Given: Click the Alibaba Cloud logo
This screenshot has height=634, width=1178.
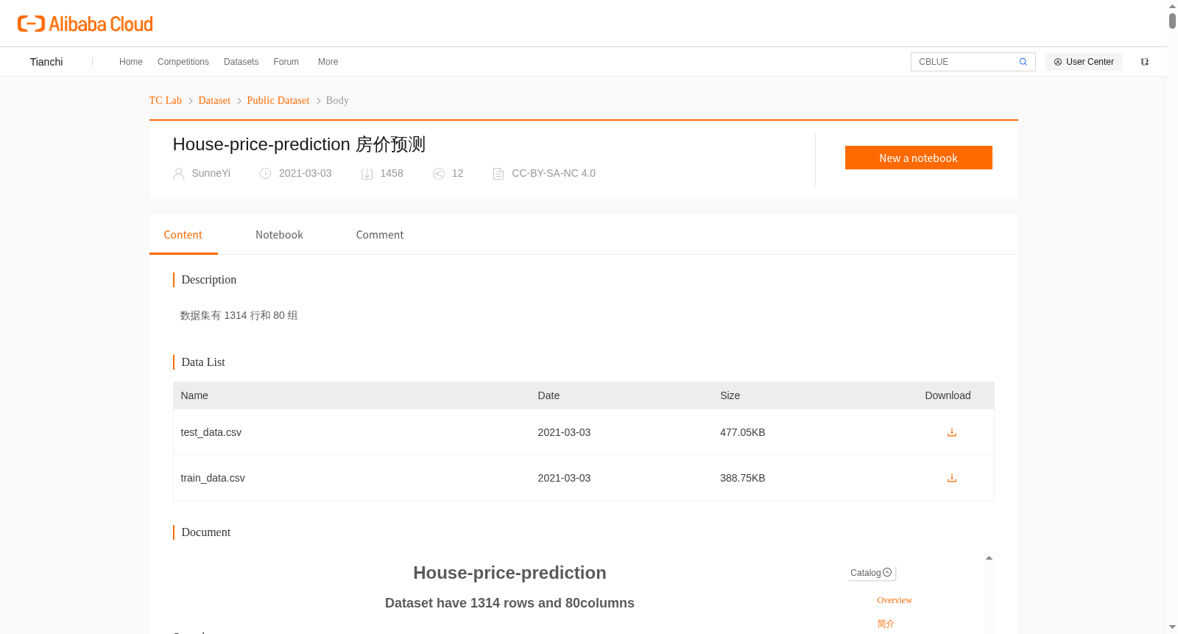Looking at the screenshot, I should [x=85, y=24].
